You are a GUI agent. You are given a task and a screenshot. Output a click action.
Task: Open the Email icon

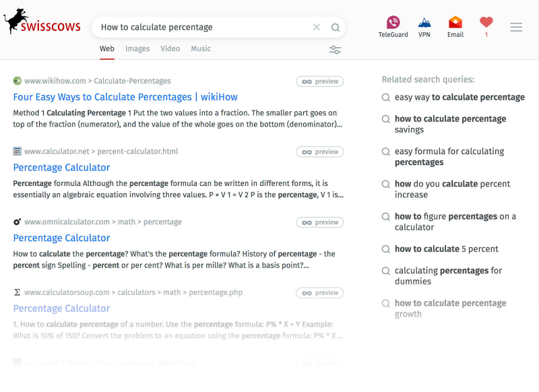coord(455,26)
